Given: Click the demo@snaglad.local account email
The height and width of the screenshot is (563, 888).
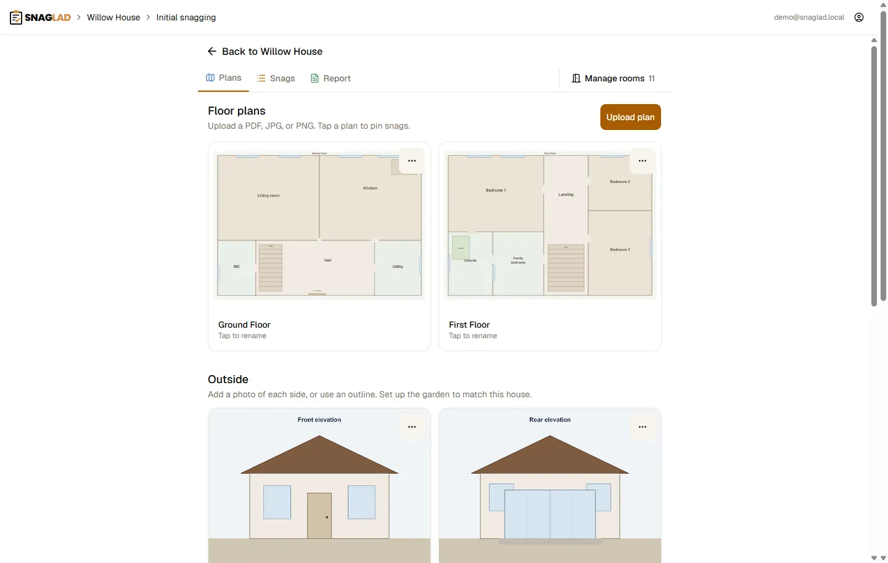Looking at the screenshot, I should tap(809, 17).
